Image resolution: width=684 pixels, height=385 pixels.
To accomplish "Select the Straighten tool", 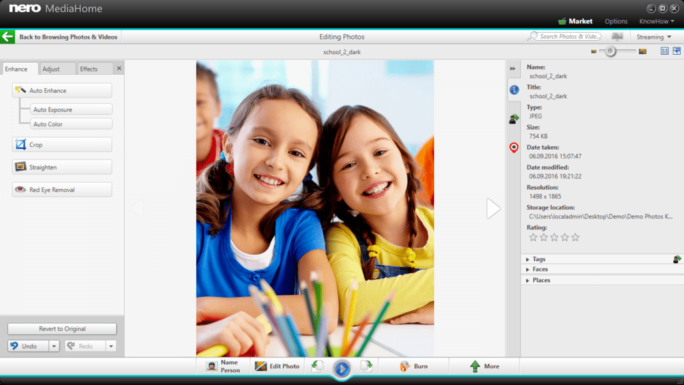I will point(62,167).
